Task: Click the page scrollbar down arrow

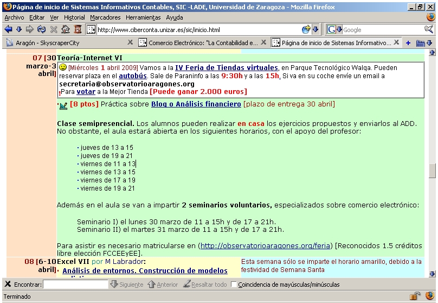Action: coord(432,274)
